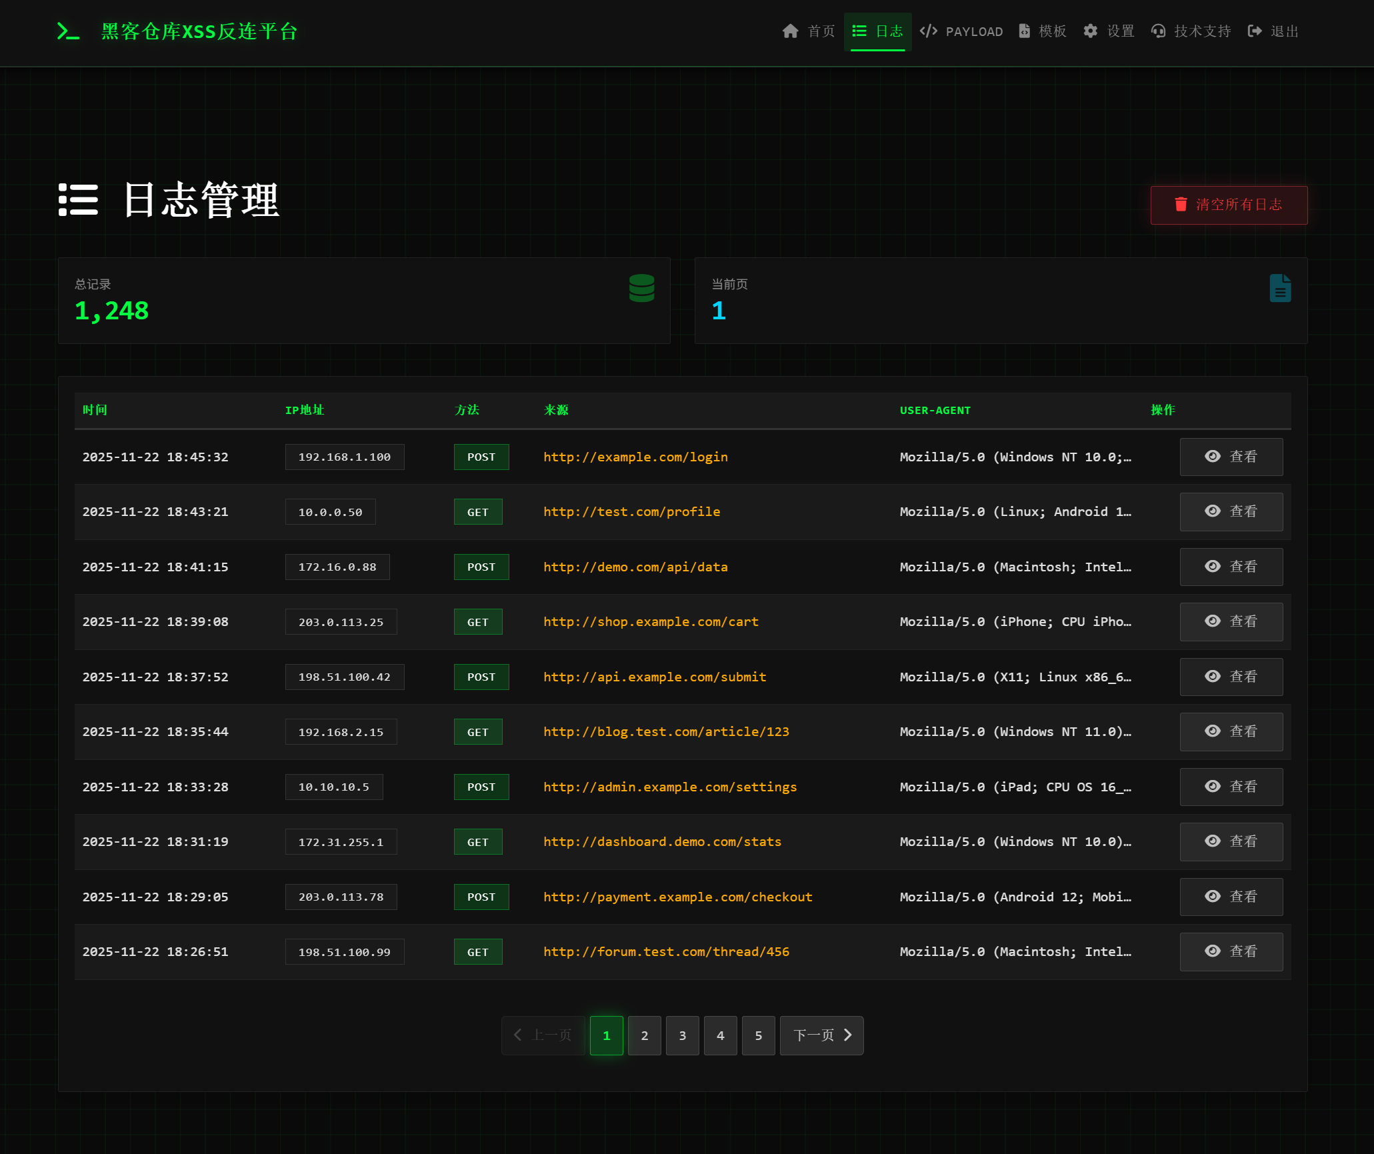
Task: Click the terminal prompt logo icon
Action: coord(68,31)
